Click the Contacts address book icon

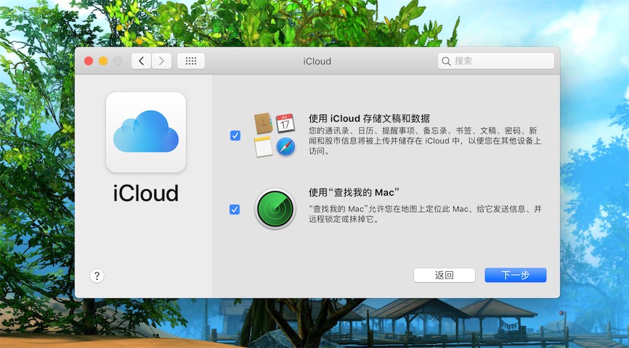(x=264, y=123)
